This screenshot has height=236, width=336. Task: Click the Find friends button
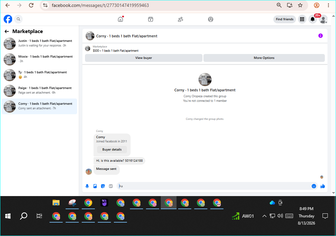[x=284, y=19]
